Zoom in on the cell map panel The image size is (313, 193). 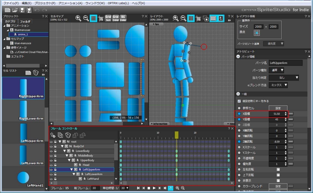point(79,18)
